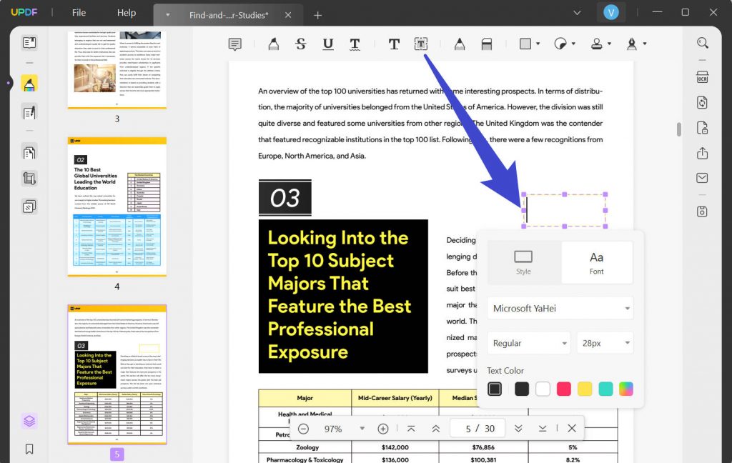
Task: Open the Microsoft YaHei font family dropdown
Action: pos(560,308)
